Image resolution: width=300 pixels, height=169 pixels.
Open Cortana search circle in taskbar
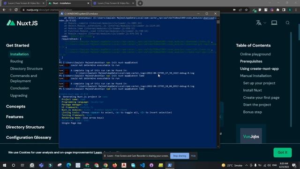(14, 165)
